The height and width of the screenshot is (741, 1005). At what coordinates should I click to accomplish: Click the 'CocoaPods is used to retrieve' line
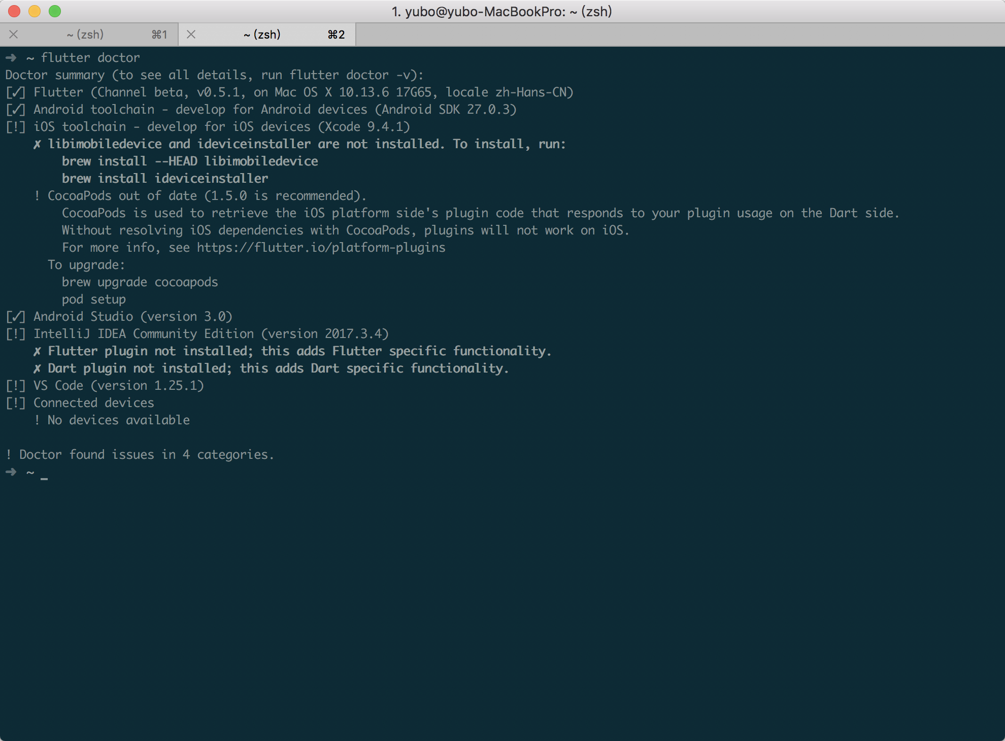480,213
